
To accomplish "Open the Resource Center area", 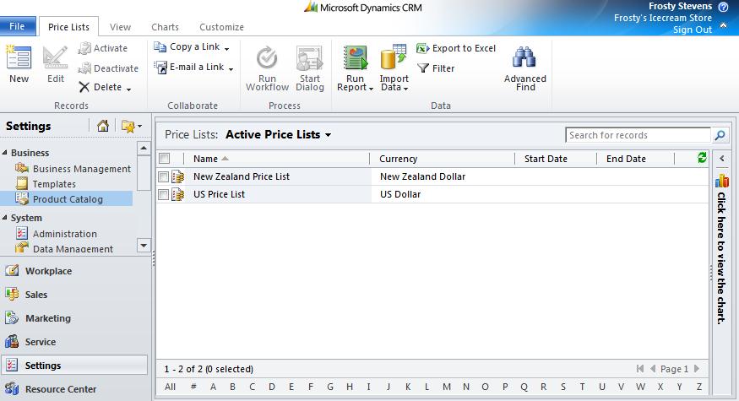I will pyautogui.click(x=74, y=388).
